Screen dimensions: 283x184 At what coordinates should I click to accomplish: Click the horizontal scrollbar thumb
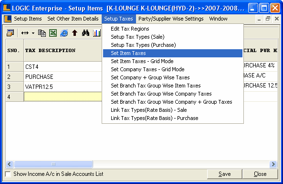[53, 164]
